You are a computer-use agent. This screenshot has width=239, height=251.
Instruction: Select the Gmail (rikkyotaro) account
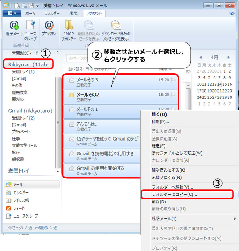[30, 111]
